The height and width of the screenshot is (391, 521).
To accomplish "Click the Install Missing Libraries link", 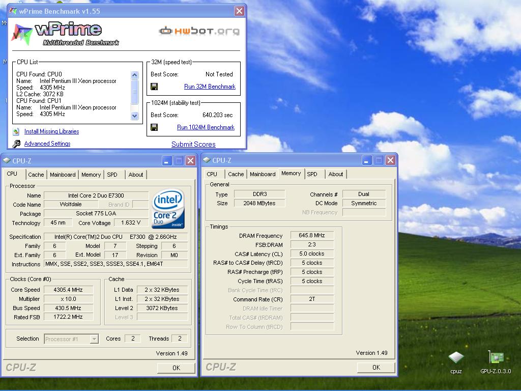I will pyautogui.click(x=51, y=131).
